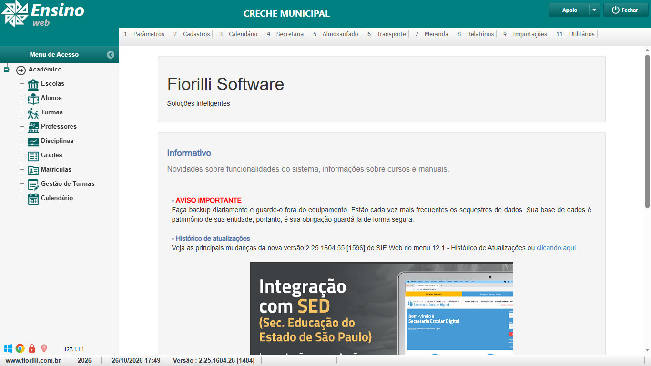Open the Escolas building icon
The height and width of the screenshot is (366, 651).
tap(33, 84)
